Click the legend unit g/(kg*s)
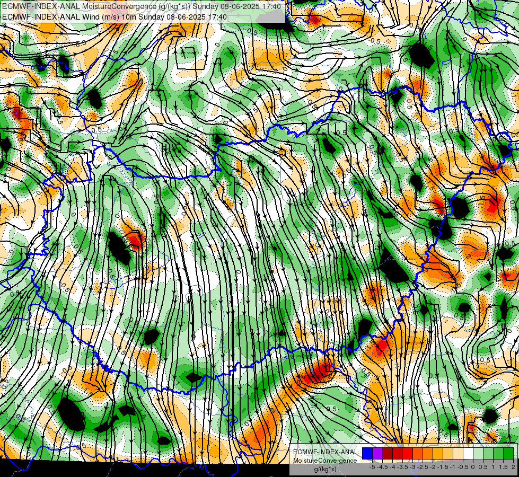The width and height of the screenshot is (519, 477). click(x=325, y=469)
